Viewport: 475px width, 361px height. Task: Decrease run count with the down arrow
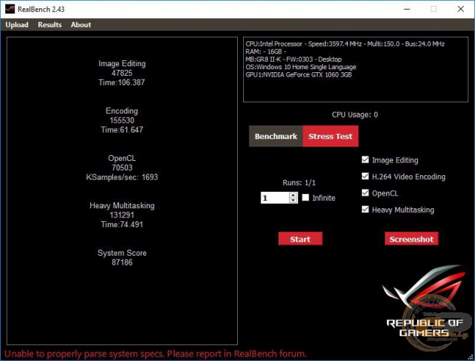tap(294, 200)
